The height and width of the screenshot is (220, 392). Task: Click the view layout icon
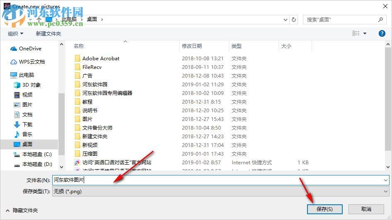356,33
